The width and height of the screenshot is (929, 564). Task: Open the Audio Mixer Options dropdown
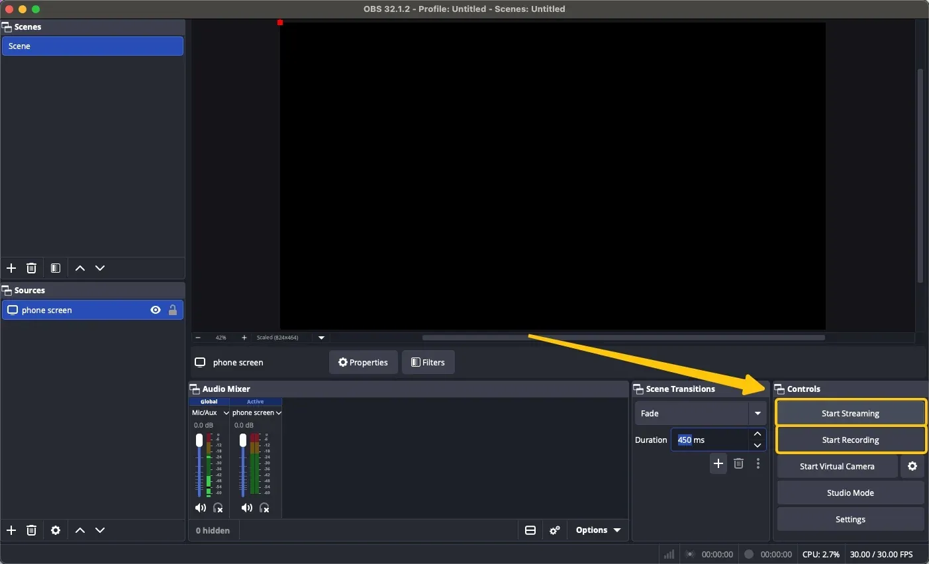coord(599,530)
